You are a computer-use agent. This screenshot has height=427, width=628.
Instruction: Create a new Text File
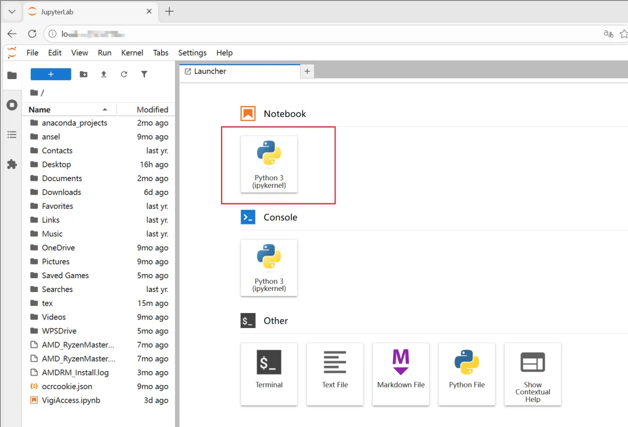point(335,374)
